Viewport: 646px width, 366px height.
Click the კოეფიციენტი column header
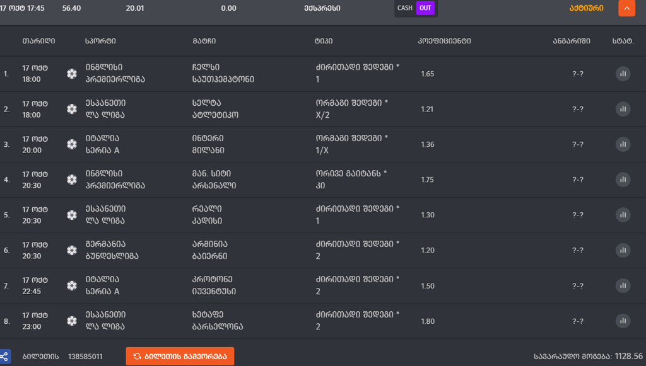[444, 41]
